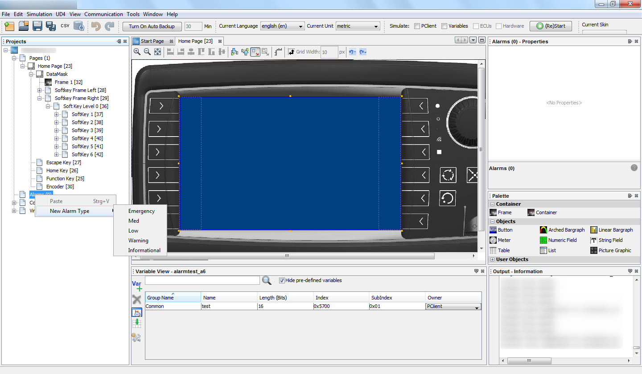The height and width of the screenshot is (374, 642).
Task: Click the new project icon
Action: (9, 26)
